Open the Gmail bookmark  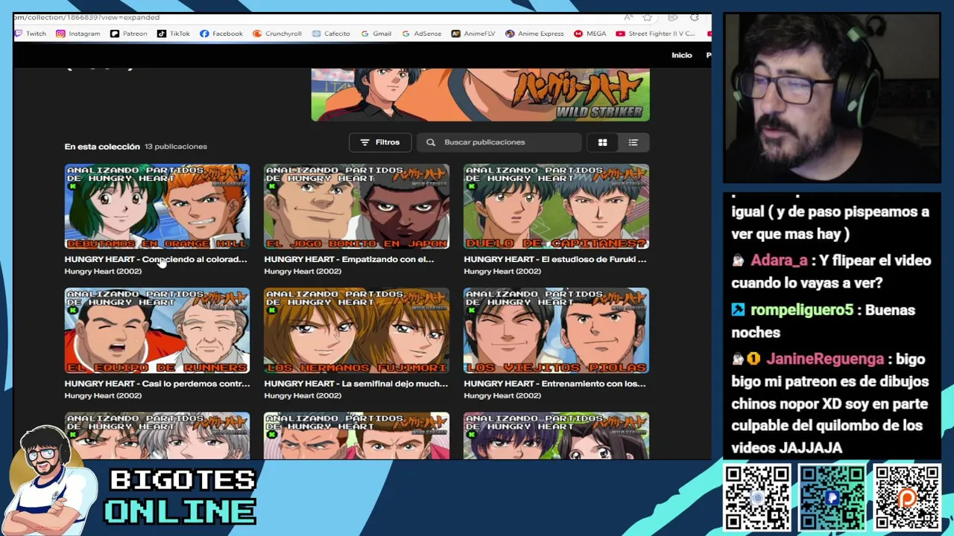tap(376, 33)
